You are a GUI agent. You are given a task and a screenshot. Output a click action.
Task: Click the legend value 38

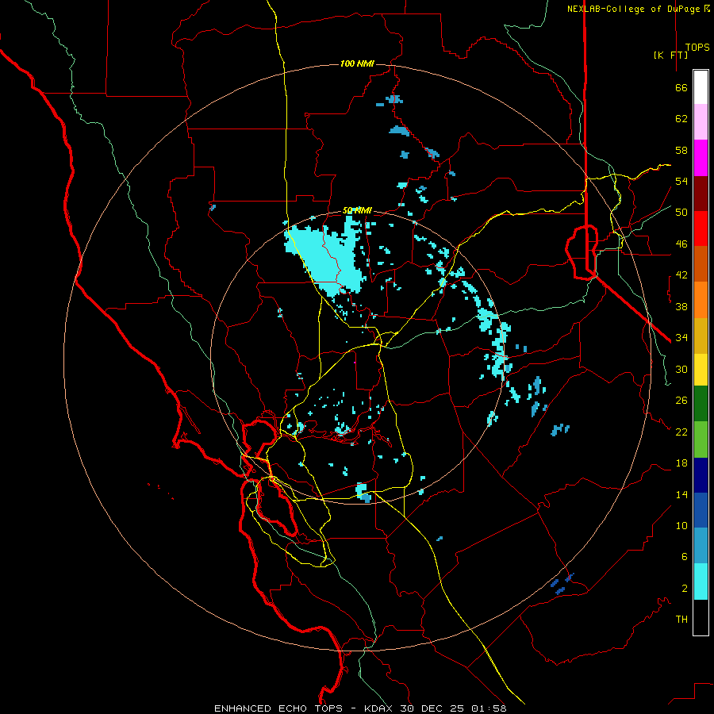681,306
